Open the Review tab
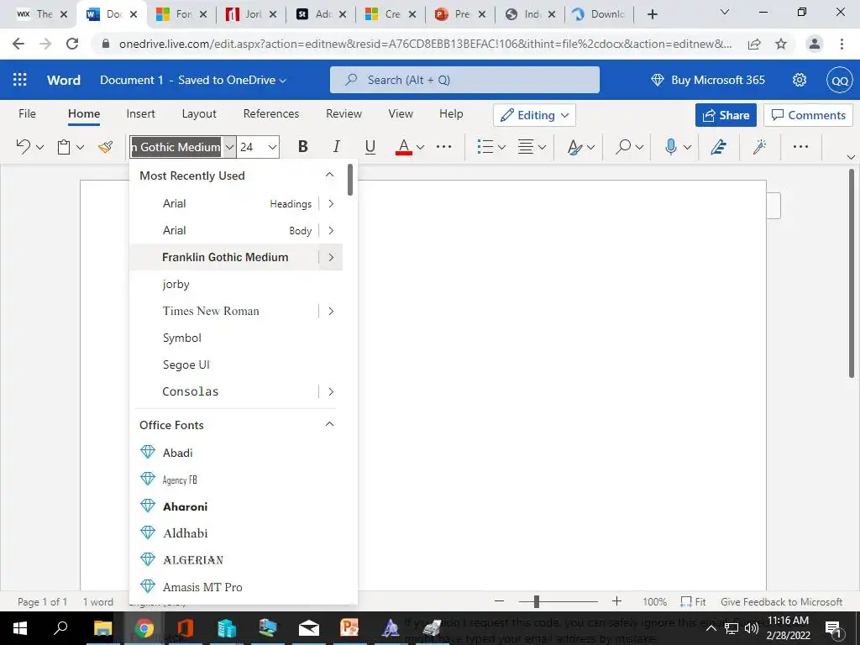860x645 pixels. [x=343, y=113]
